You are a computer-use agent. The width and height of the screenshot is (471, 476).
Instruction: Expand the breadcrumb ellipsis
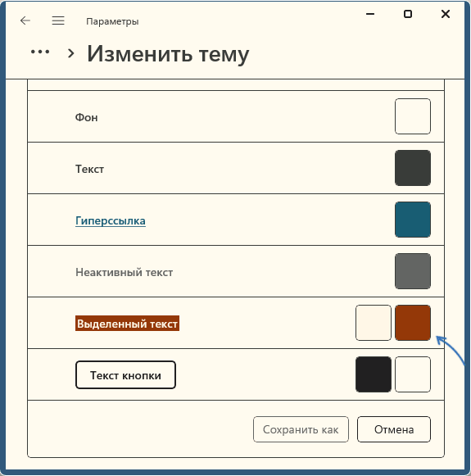tap(40, 52)
